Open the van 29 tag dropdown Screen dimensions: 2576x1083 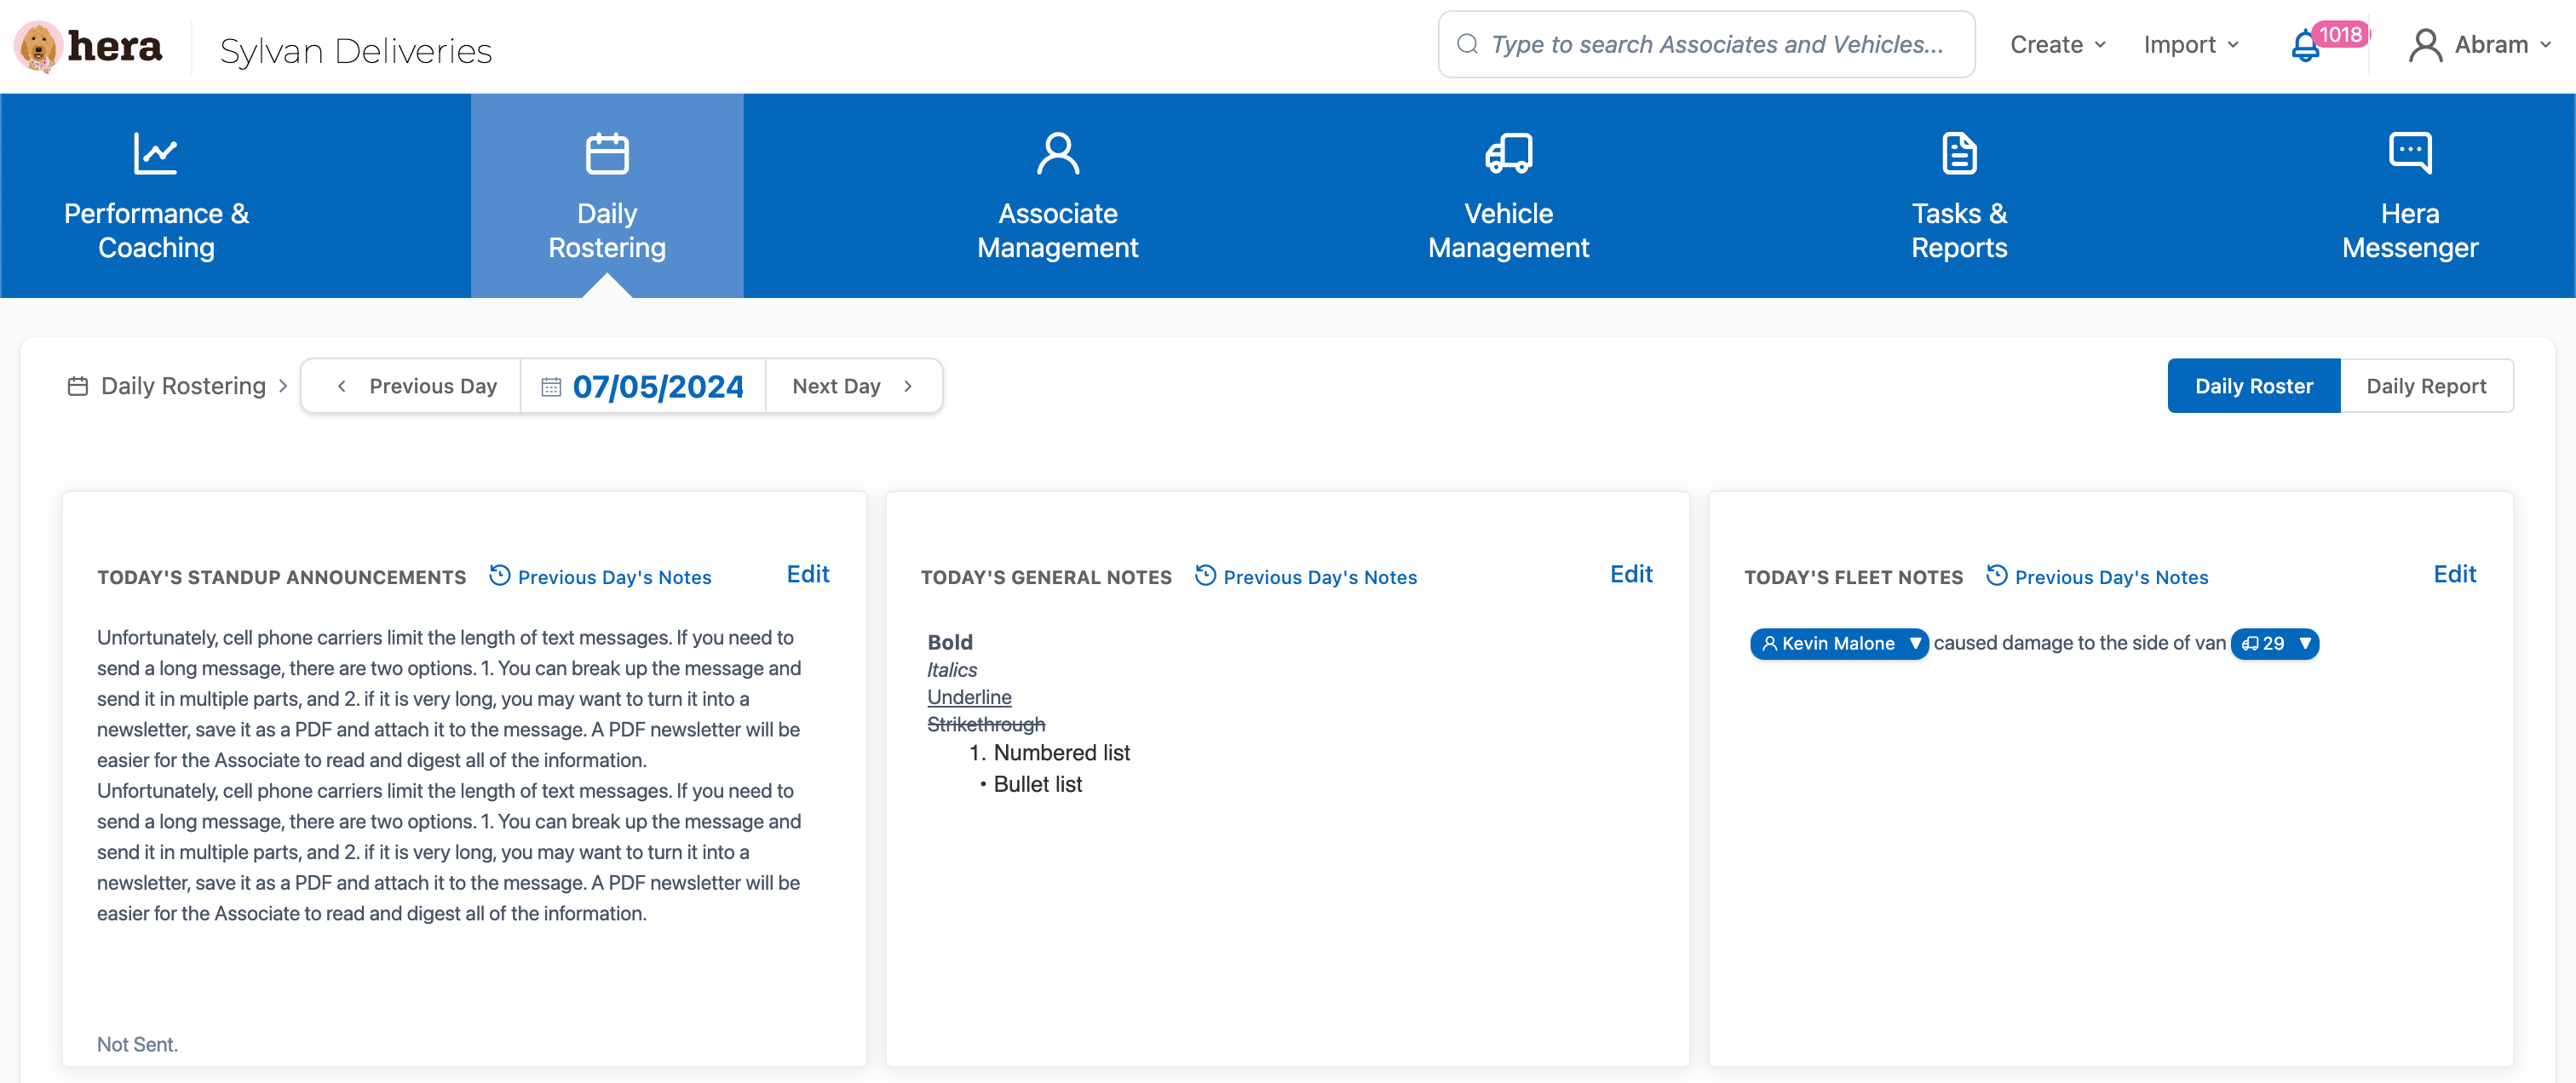tap(2304, 644)
